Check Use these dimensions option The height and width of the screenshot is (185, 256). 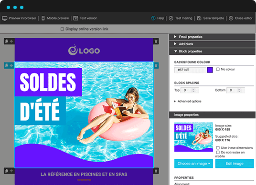(218, 148)
